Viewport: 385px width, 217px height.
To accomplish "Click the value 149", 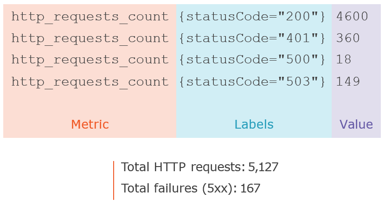I will (348, 82).
